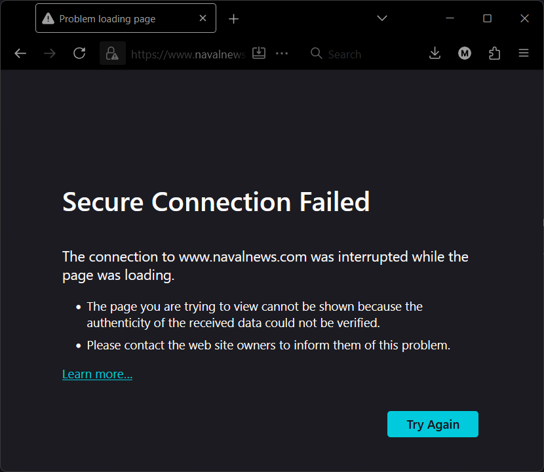Reload the current page
Image resolution: width=544 pixels, height=472 pixels.
point(79,54)
